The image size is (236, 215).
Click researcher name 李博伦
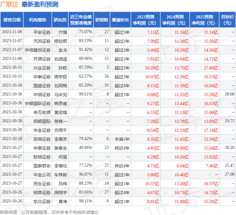point(61,166)
